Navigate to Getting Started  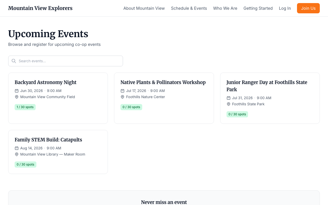(x=258, y=8)
